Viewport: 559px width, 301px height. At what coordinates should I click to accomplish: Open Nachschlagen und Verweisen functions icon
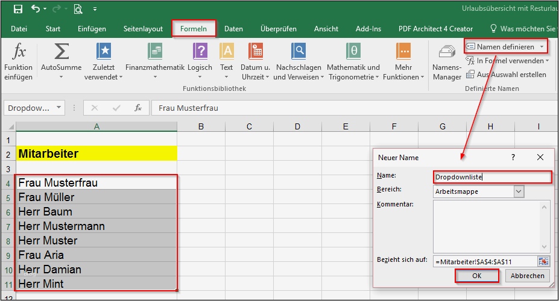pyautogui.click(x=298, y=51)
